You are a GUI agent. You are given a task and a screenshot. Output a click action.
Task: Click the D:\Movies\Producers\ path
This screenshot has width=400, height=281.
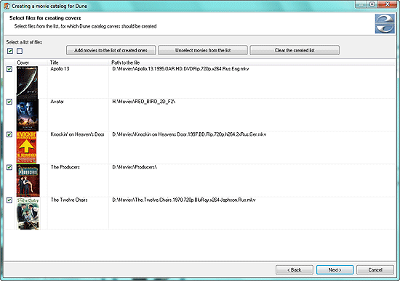click(x=135, y=167)
